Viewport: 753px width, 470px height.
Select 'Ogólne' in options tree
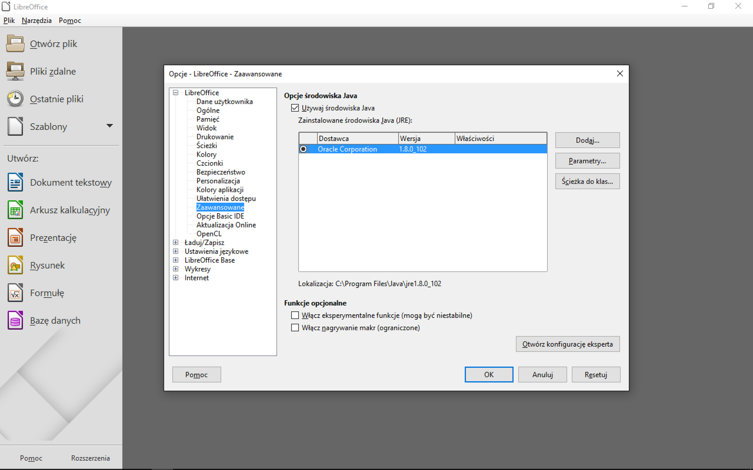[x=208, y=110]
